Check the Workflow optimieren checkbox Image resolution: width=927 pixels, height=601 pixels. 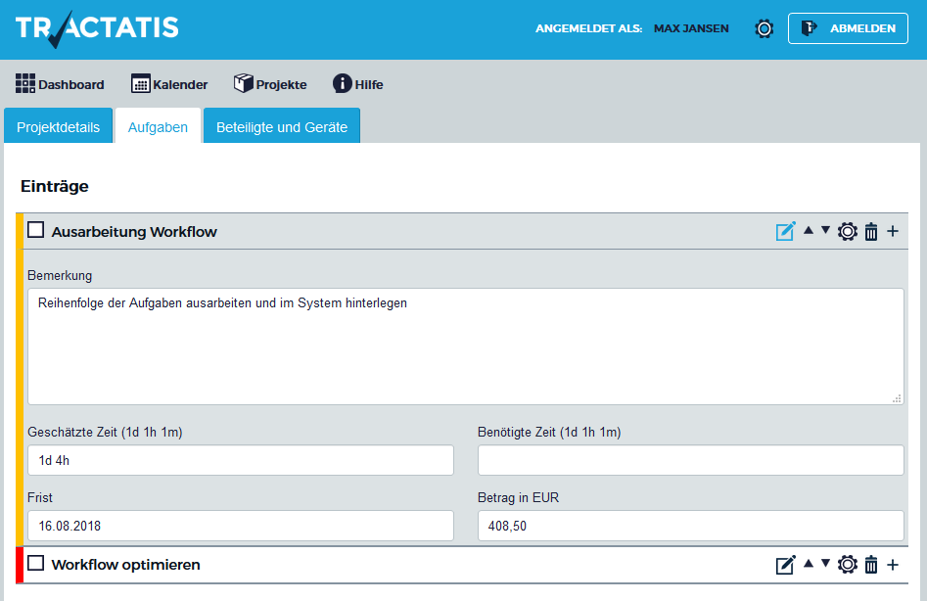36,563
